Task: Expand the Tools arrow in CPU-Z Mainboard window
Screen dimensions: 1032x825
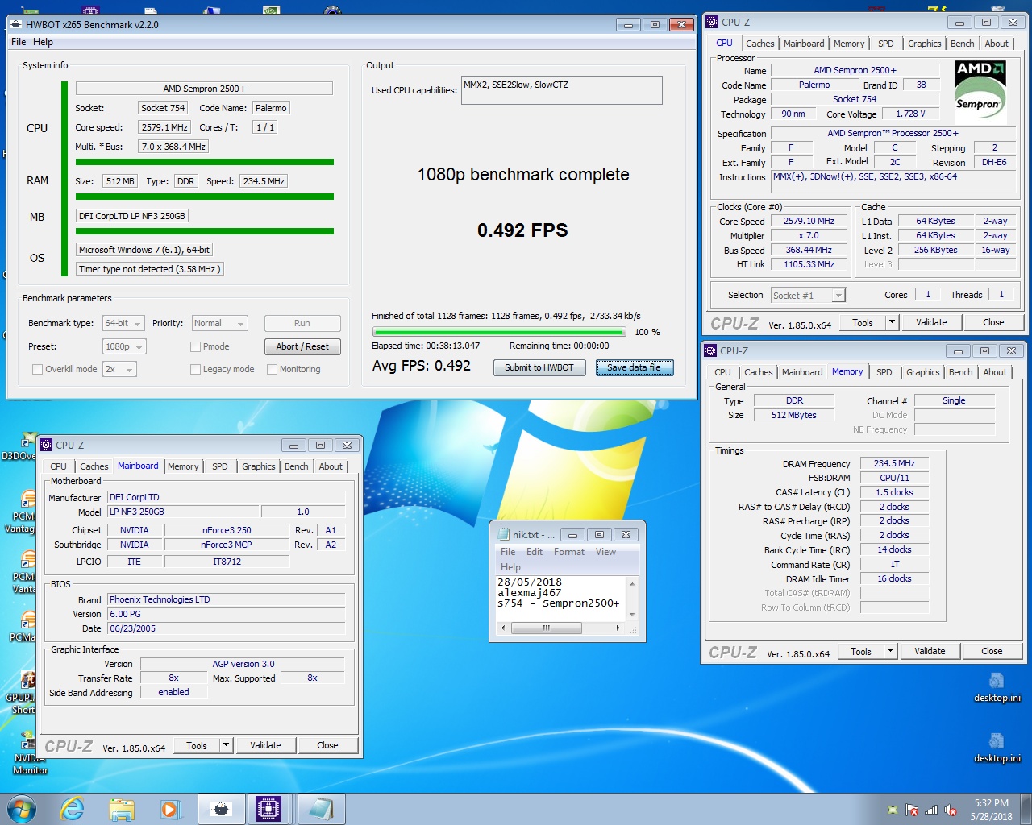Action: pos(226,745)
